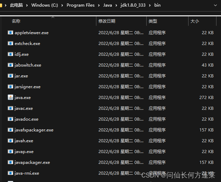
Task: Select file name javap.exe
Action: tap(24, 152)
